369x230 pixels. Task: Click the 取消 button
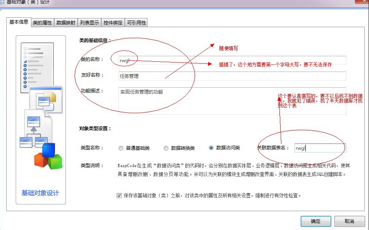click(349, 221)
